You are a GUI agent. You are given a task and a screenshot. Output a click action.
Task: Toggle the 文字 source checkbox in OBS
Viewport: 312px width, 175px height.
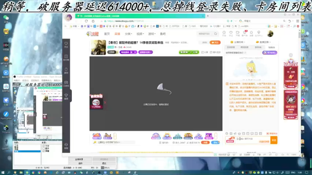44,146
